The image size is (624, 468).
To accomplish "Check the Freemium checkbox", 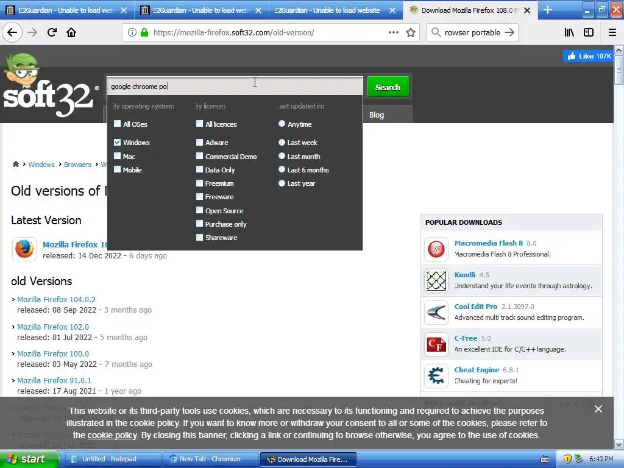I will tap(199, 183).
